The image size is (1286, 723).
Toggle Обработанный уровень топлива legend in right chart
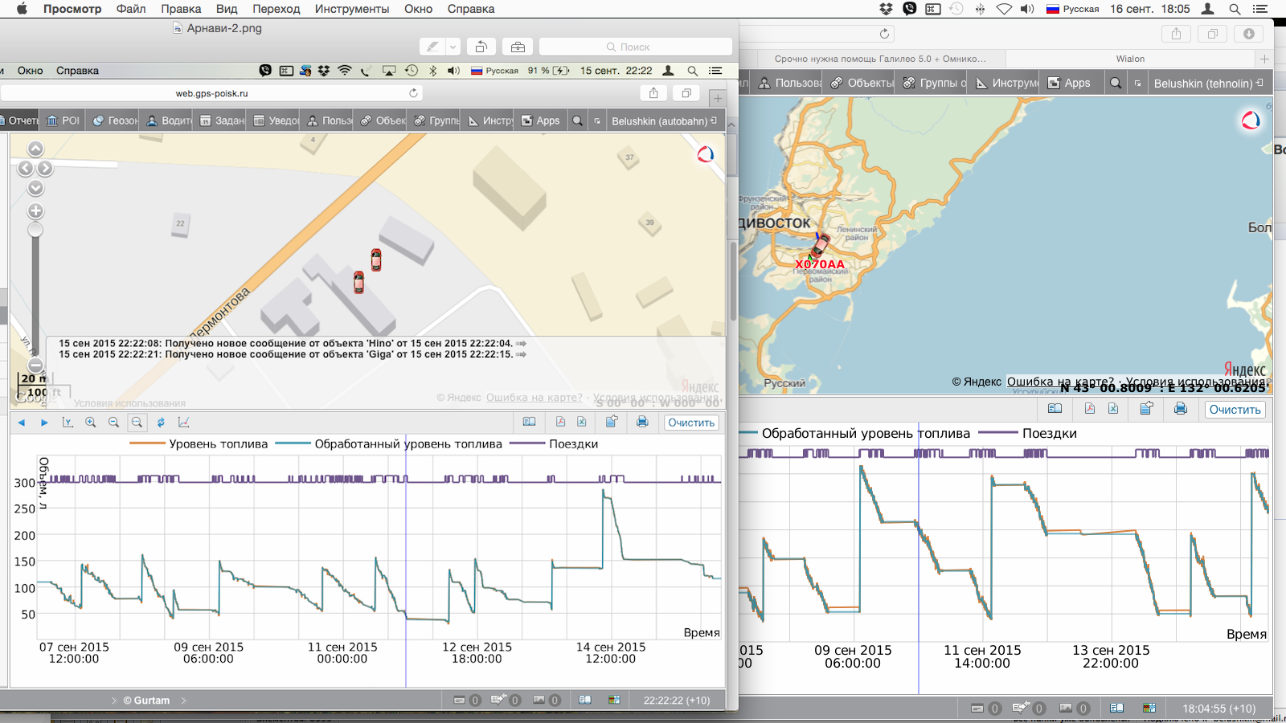865,433
